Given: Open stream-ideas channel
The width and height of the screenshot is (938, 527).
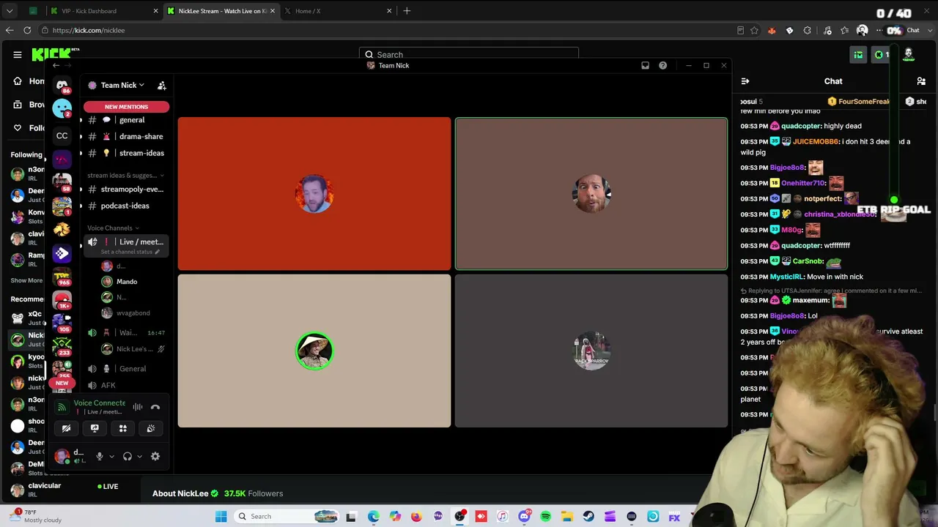Looking at the screenshot, I should click(x=126, y=153).
